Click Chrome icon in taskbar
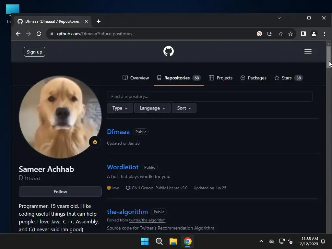 [x=188, y=241]
